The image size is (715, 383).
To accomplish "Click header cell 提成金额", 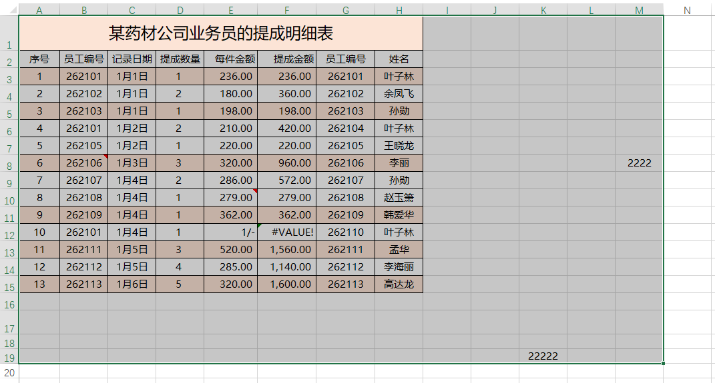I will [x=287, y=59].
